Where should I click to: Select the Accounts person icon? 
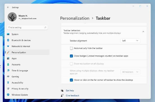click(x=8, y=64)
